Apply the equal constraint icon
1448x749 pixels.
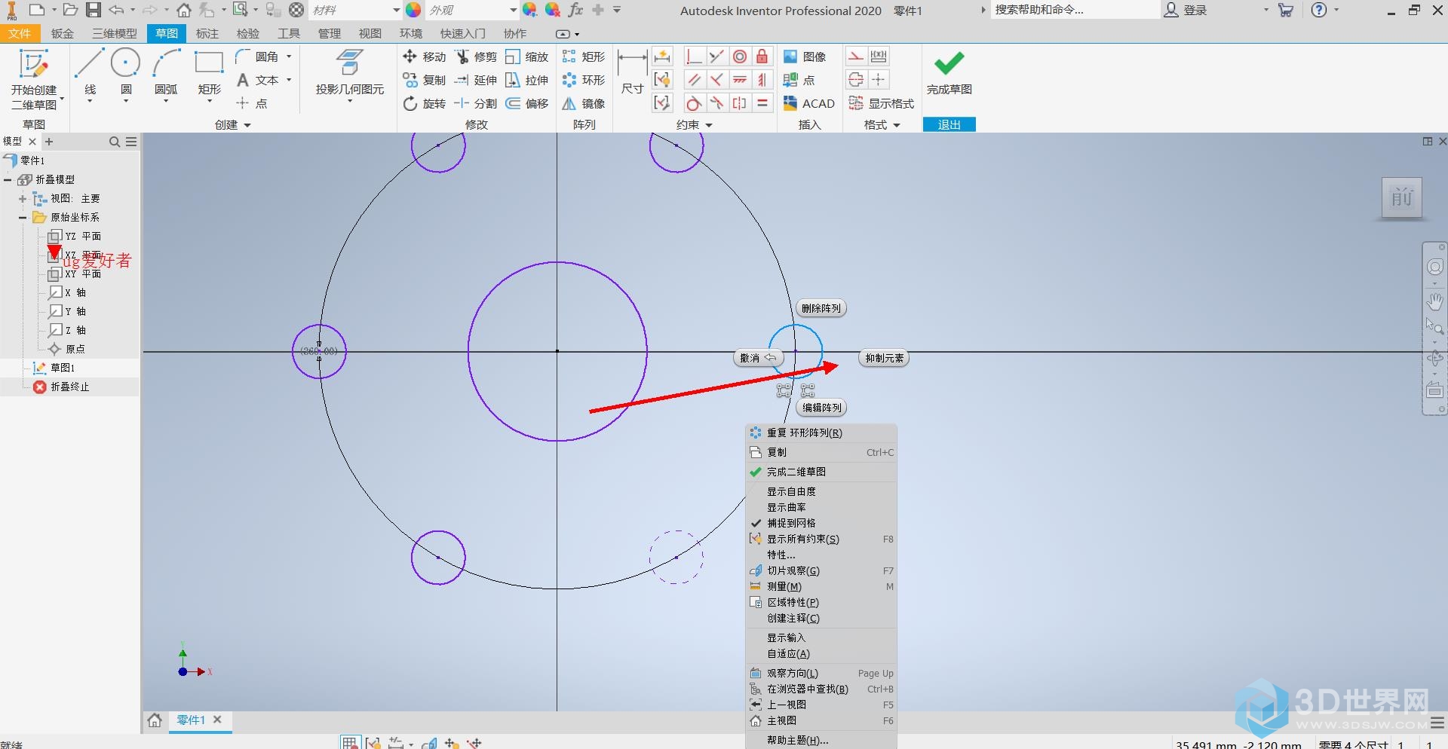[762, 103]
